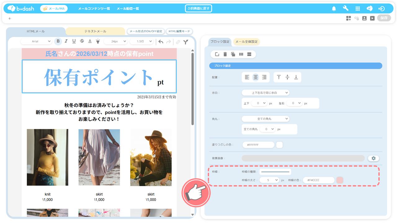Toggle italic text formatting
Screen dimensions: 397x223
pyautogui.click(x=66, y=42)
